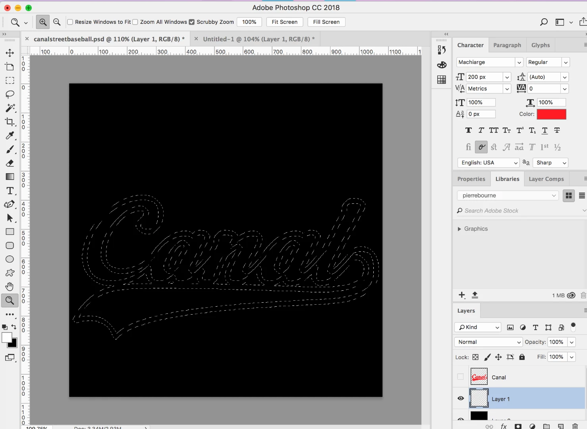Open the search magnifier in options bar

[544, 22]
